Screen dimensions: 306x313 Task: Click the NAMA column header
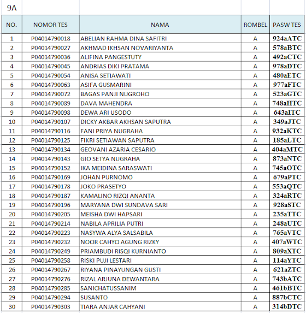click(160, 25)
